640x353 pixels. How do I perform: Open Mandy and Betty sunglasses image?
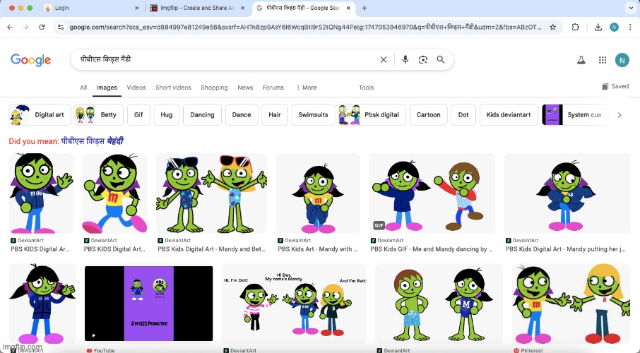(x=211, y=193)
